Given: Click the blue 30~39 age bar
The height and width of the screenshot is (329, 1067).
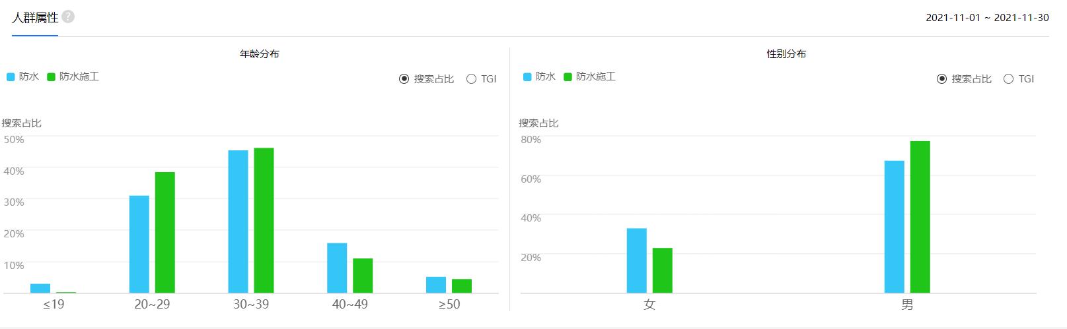Looking at the screenshot, I should (238, 222).
